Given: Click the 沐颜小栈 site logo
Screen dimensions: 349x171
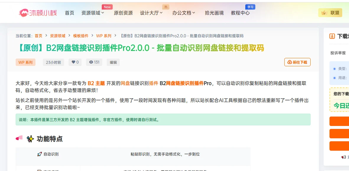Looking at the screenshot, I should (x=38, y=13).
